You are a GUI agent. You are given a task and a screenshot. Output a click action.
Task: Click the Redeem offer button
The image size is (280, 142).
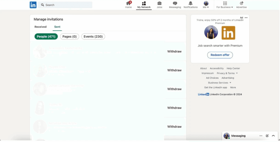coord(220,55)
